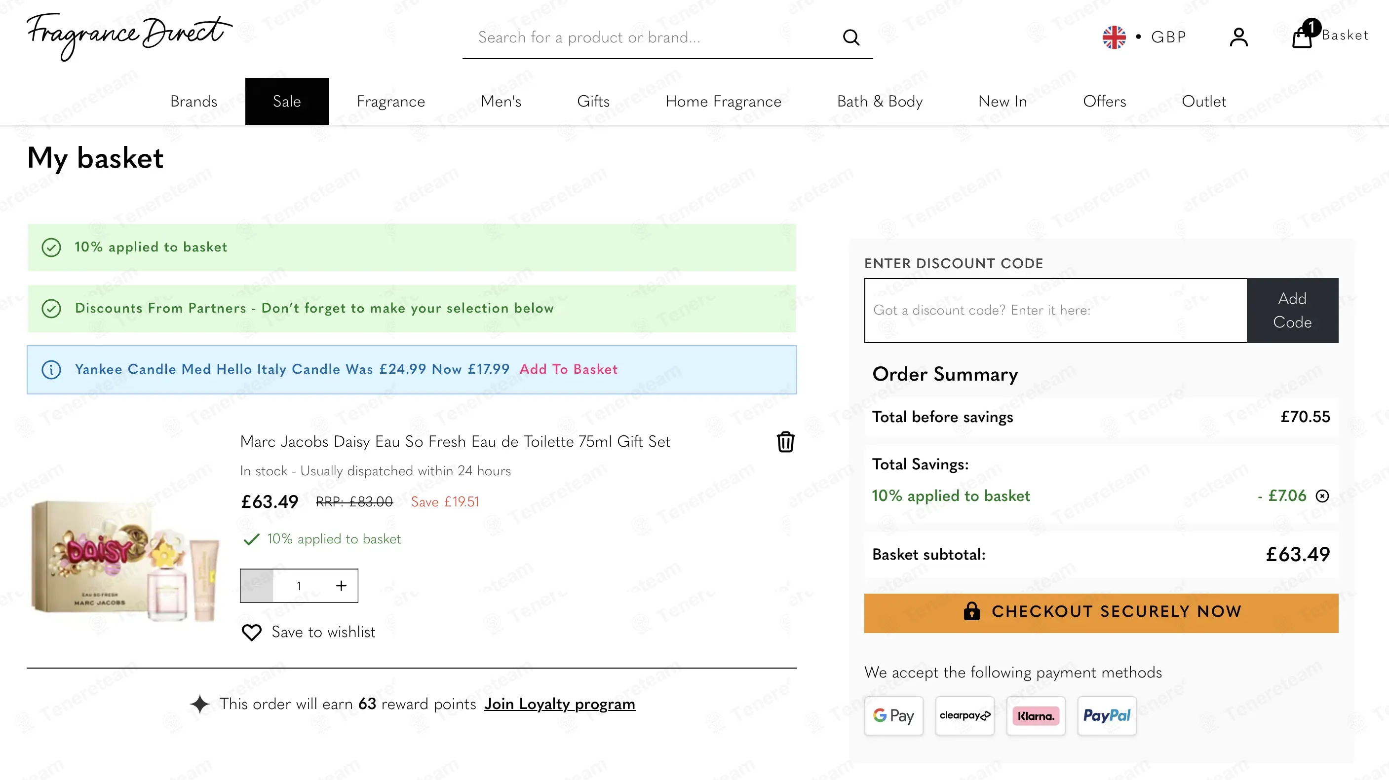Click the search magnifier icon
Screen dimensions: 1389x780
(x=851, y=37)
